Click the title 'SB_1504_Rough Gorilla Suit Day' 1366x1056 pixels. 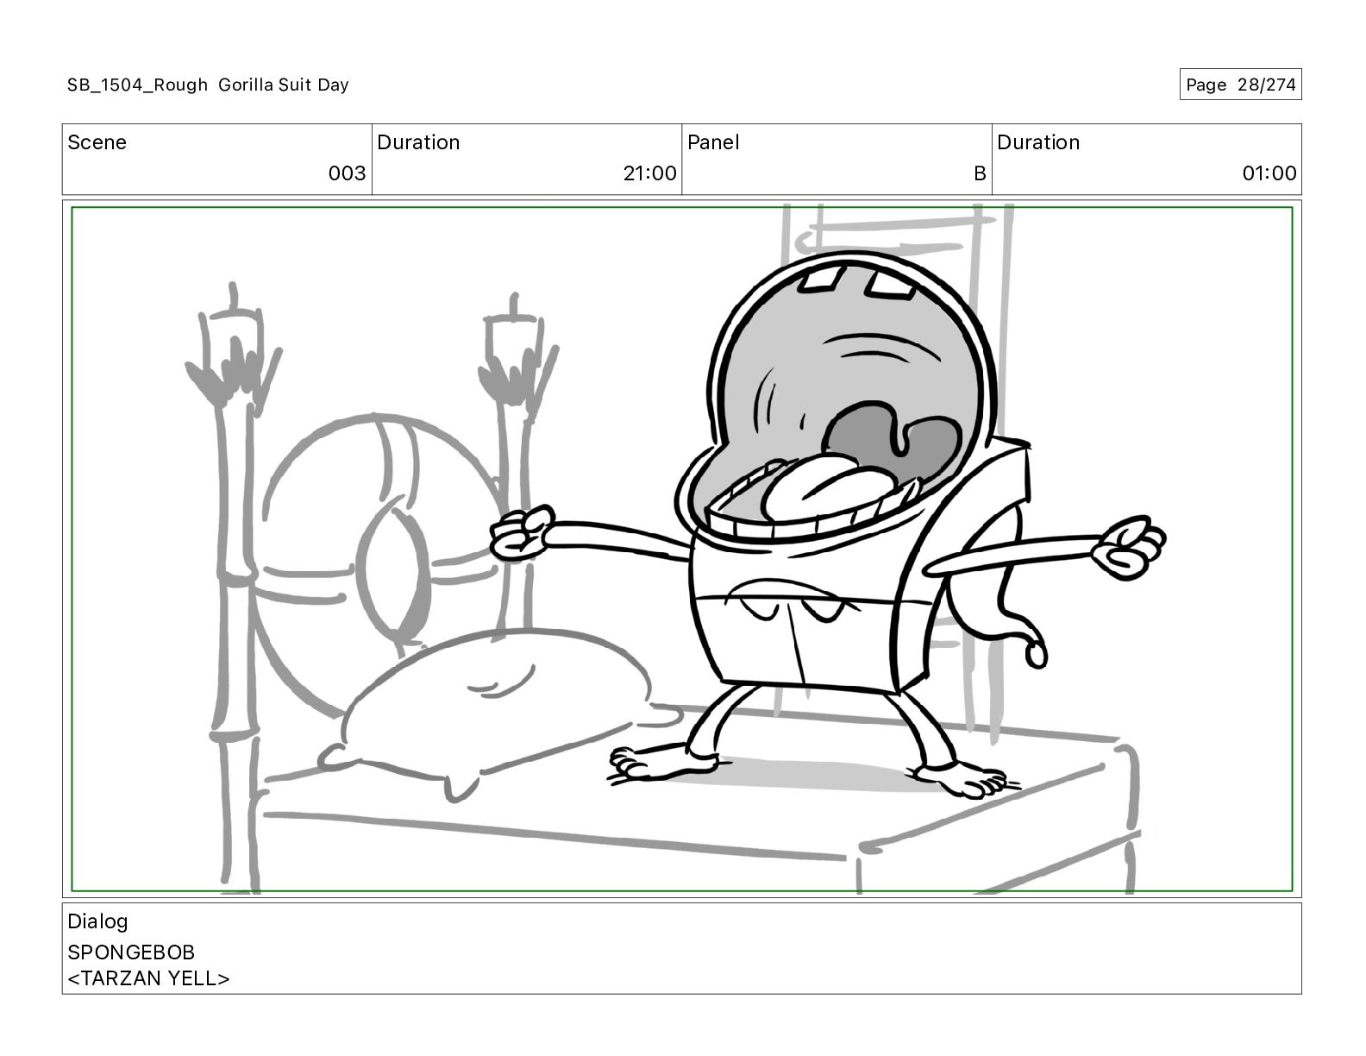point(208,85)
